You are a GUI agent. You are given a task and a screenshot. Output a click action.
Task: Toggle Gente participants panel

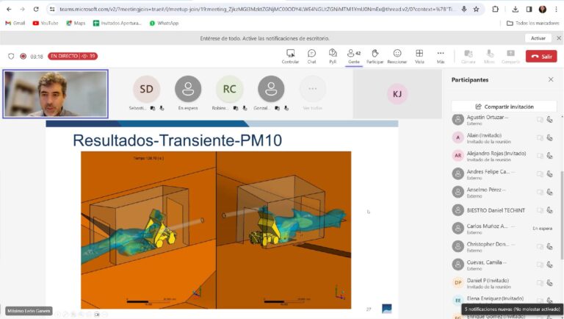[354, 57]
